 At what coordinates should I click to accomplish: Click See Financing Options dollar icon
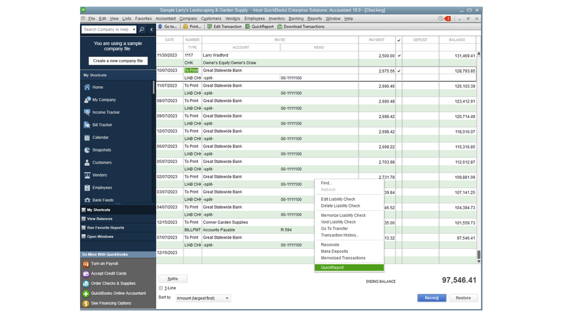(x=86, y=303)
